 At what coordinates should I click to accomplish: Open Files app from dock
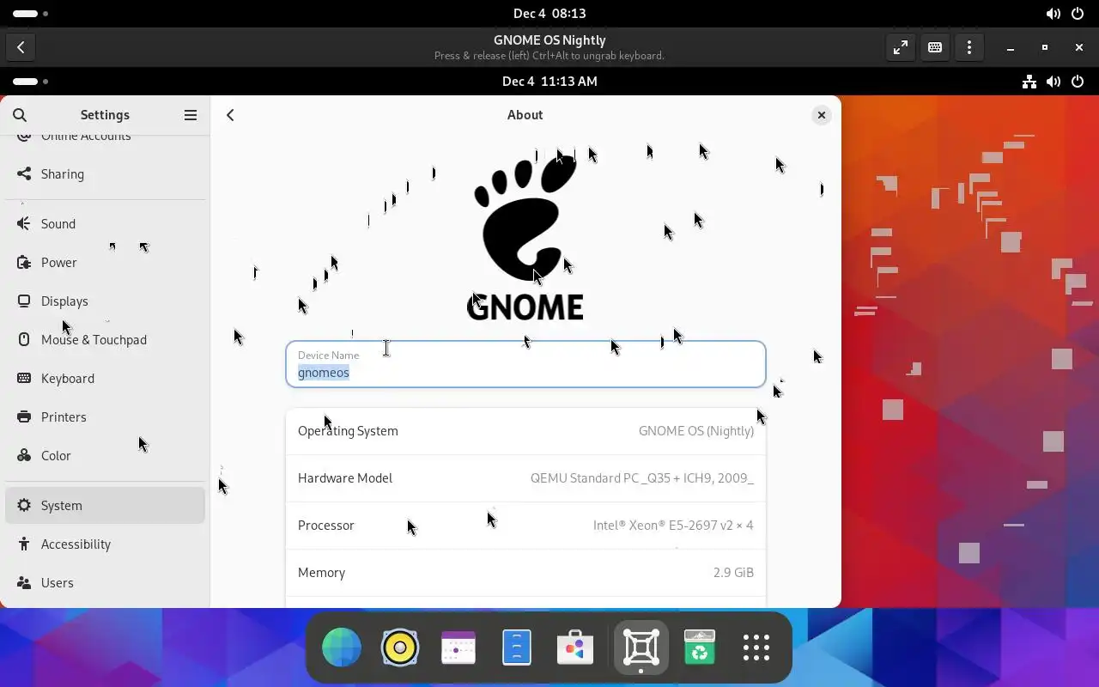click(x=517, y=647)
